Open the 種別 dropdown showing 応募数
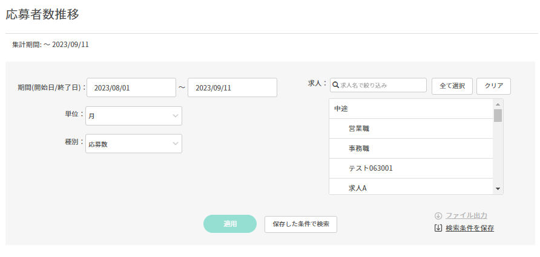The image size is (540, 257). click(134, 144)
